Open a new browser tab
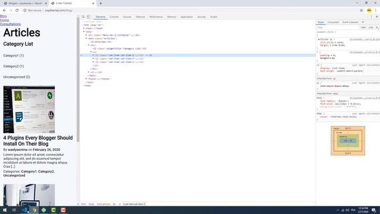Screen dimensions: 380x214 click(100, 4)
